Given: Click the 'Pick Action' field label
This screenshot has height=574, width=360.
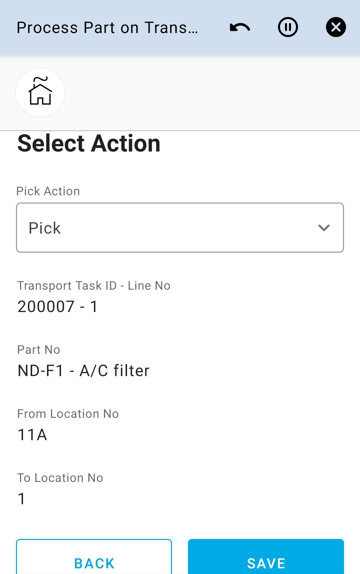Looking at the screenshot, I should pyautogui.click(x=48, y=191).
